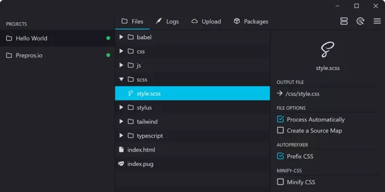Check the Minify CSS option
385x192 pixels.
(281, 182)
